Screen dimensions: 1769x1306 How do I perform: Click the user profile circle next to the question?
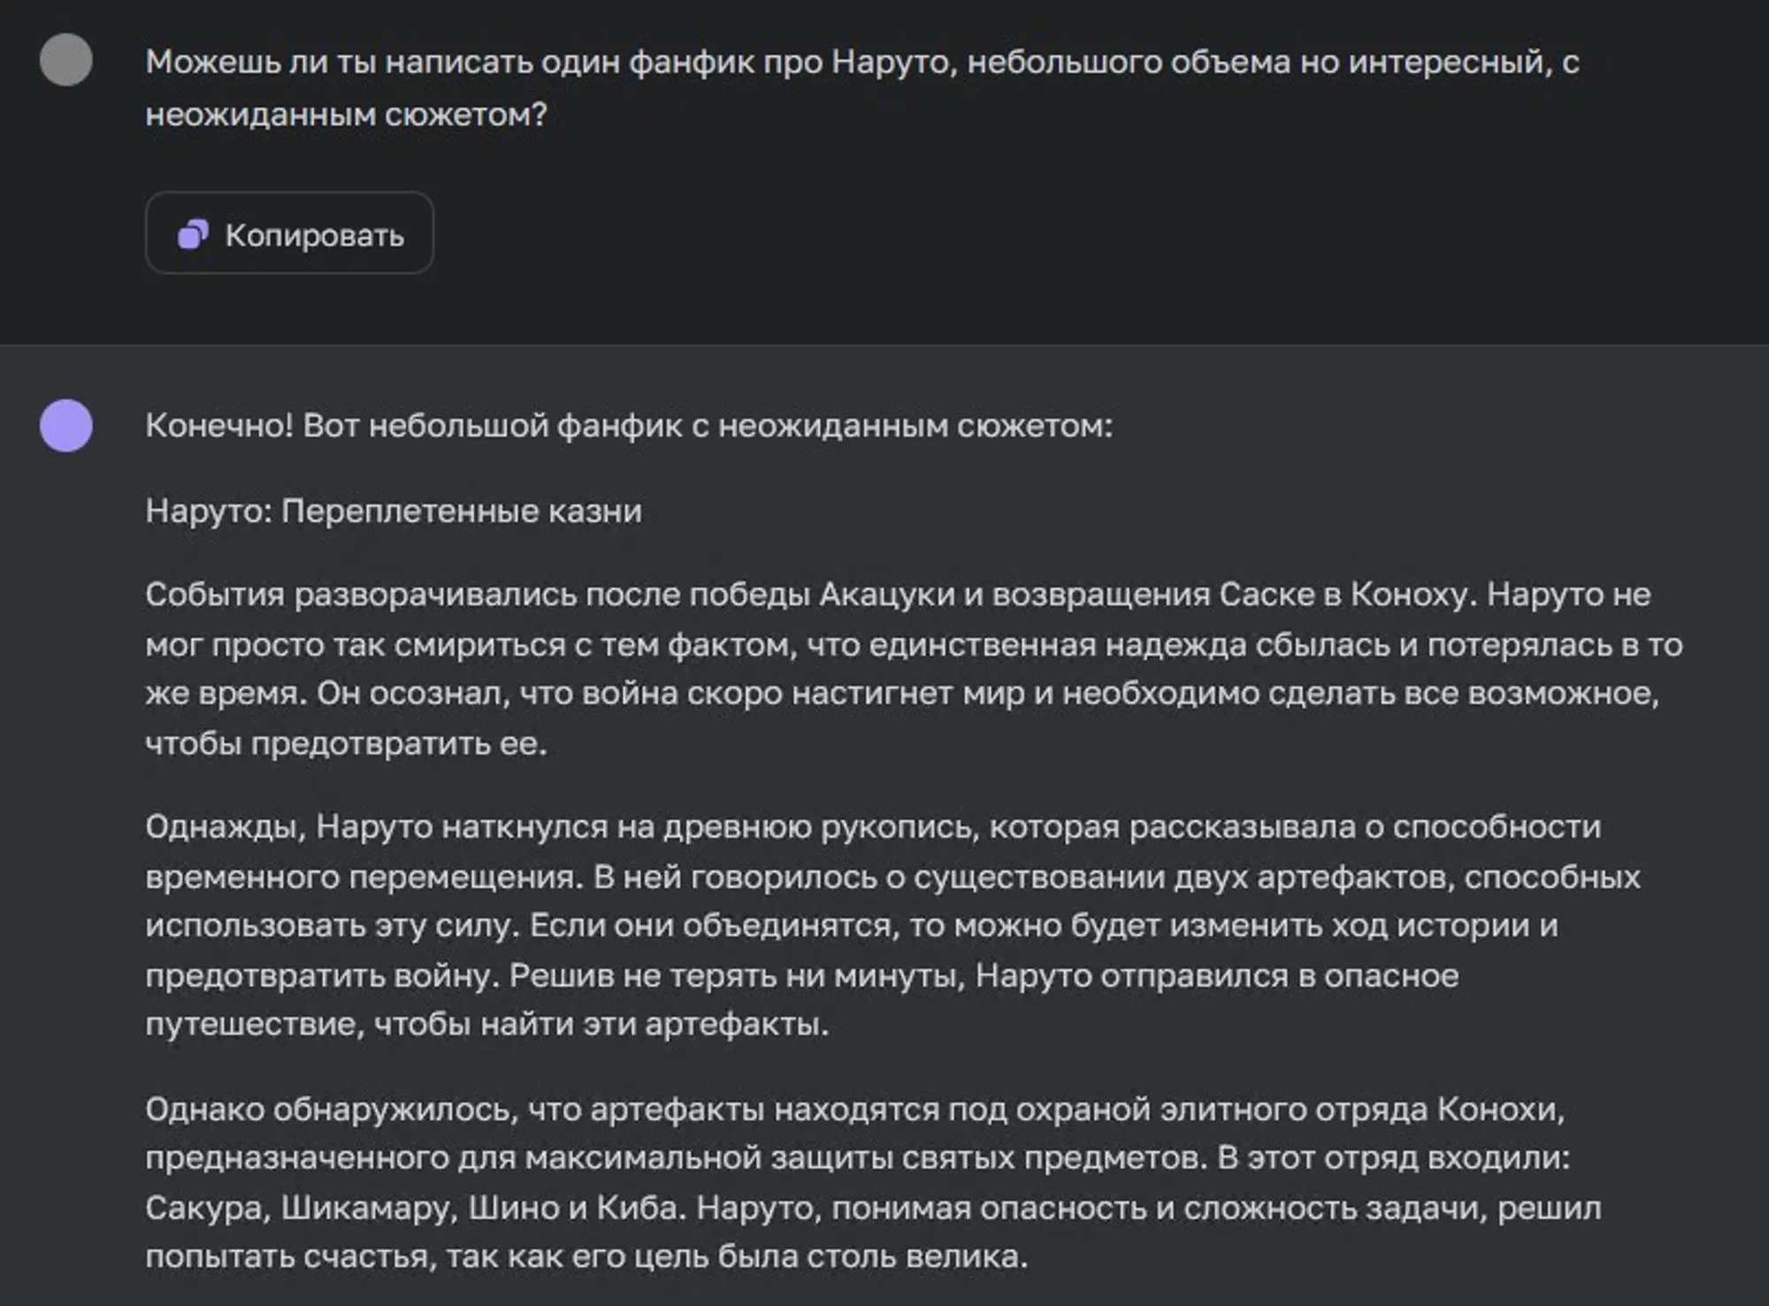pos(65,60)
